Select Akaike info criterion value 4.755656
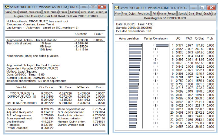 click(x=99, y=115)
